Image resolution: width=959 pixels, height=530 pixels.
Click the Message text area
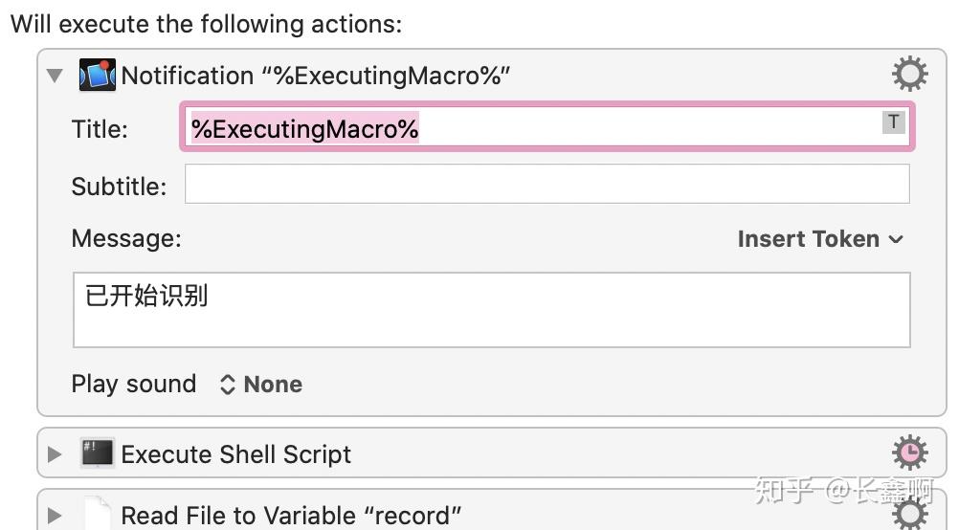pos(491,309)
